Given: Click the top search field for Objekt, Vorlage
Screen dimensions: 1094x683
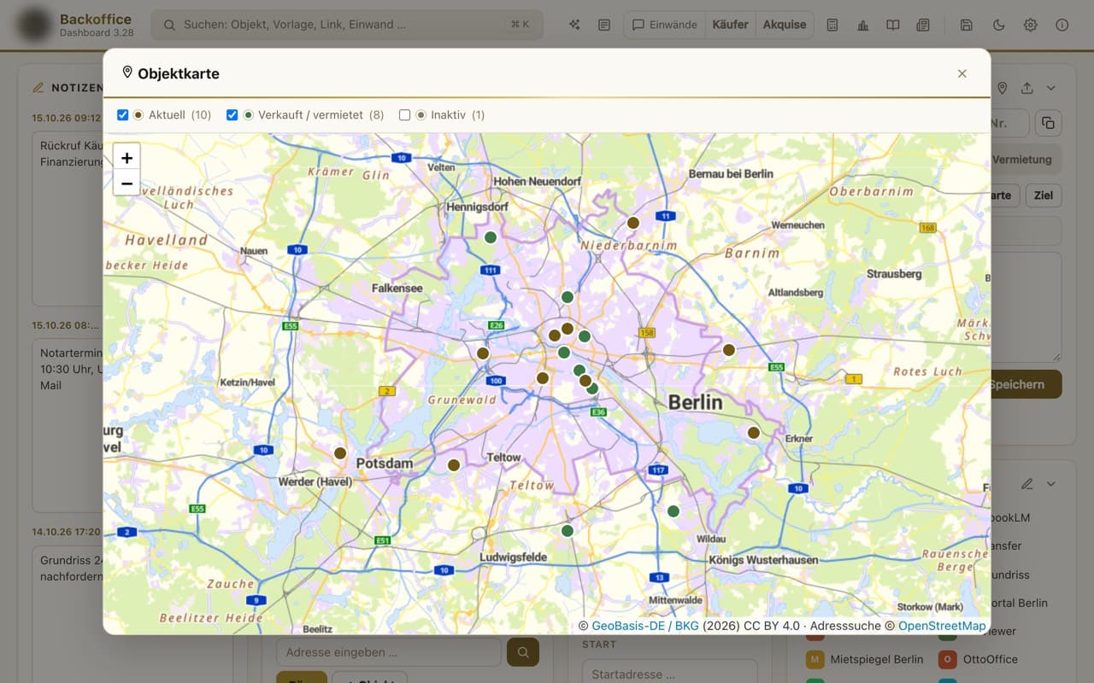Looking at the screenshot, I should (x=347, y=25).
